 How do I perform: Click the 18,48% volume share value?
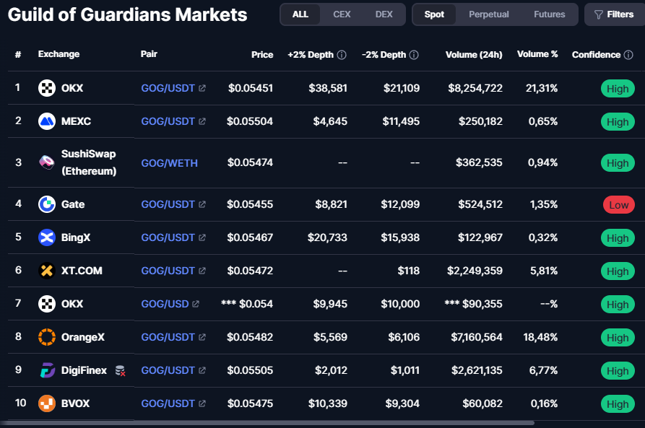click(540, 337)
